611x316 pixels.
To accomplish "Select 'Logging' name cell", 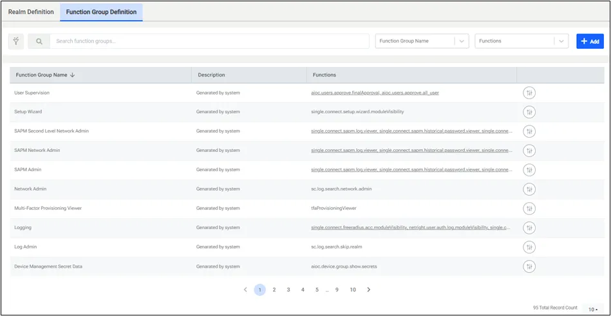I will (x=23, y=228).
